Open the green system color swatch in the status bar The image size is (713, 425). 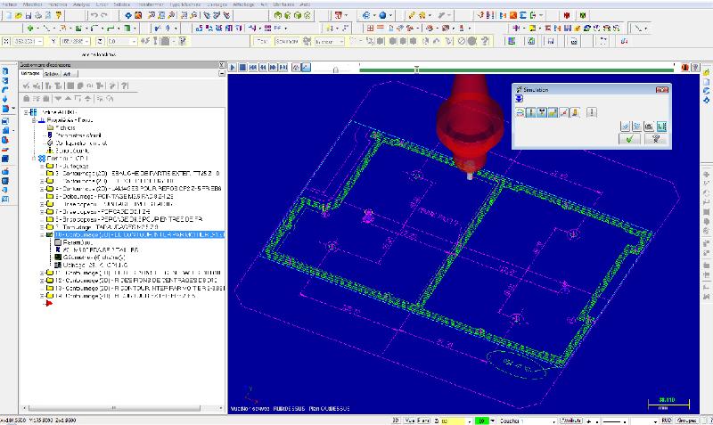point(481,421)
